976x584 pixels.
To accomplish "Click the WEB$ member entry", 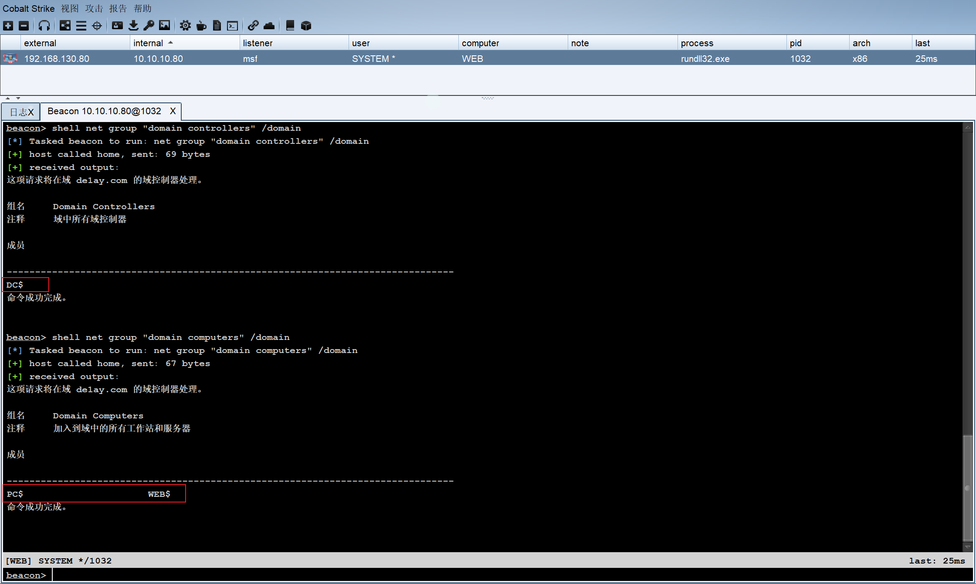I will 159,494.
